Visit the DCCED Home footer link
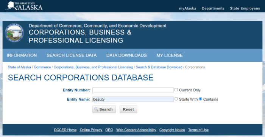The width and height of the screenshot is (265, 137). tap(65, 130)
